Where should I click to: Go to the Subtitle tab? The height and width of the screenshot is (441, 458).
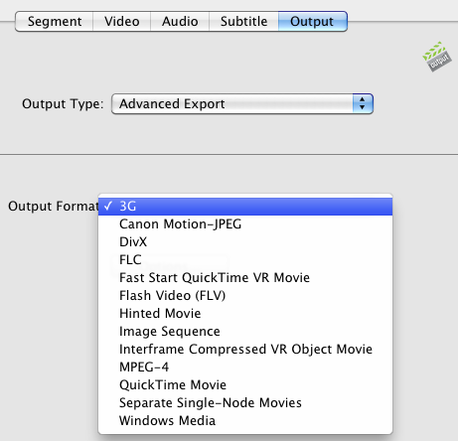click(x=243, y=22)
